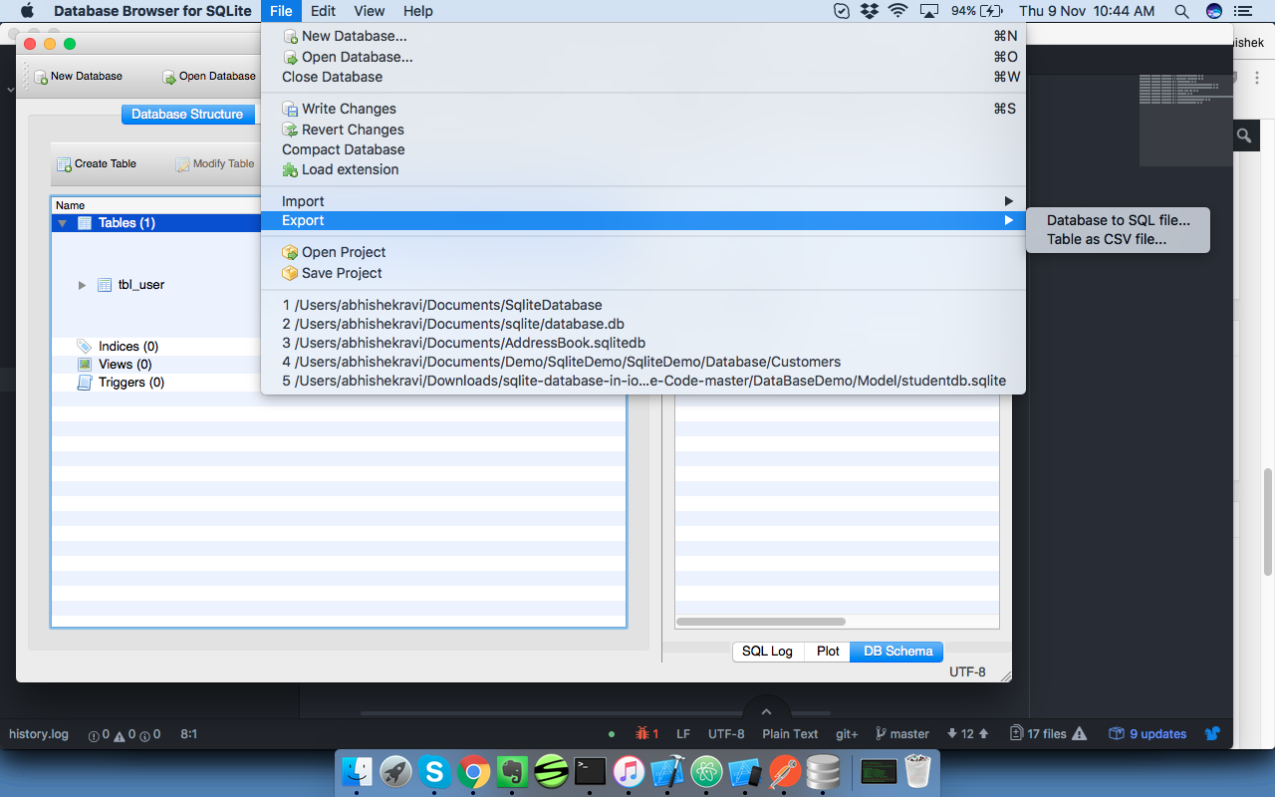Launch Google Chrome from the dock
Screen dimensions: 1275x797
coord(473,771)
